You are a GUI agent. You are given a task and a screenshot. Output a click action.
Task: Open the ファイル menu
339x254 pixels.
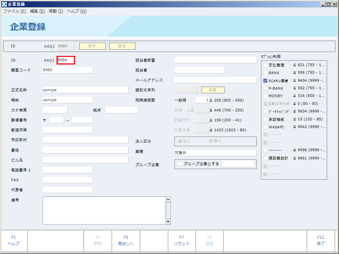[15, 11]
